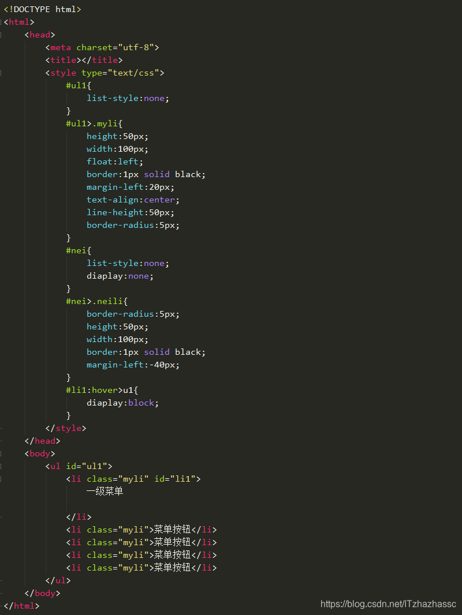Click the <!DOCTYPE html> declaration line

pyautogui.click(x=42, y=9)
